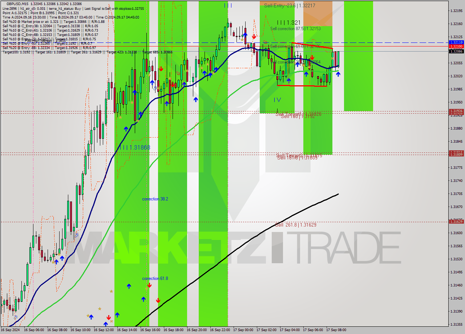Select the 'Sell %20 @ Market price' line

[x=53, y=21]
